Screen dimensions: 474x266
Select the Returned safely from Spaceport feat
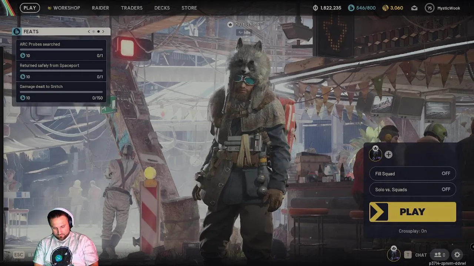61,71
